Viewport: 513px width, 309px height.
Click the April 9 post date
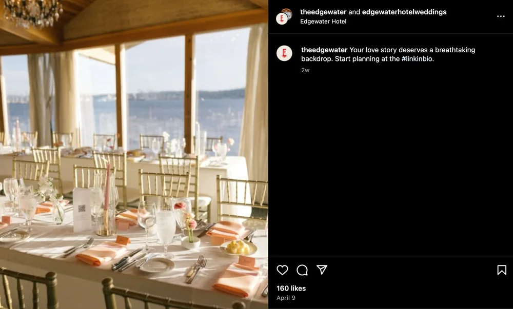click(x=286, y=298)
